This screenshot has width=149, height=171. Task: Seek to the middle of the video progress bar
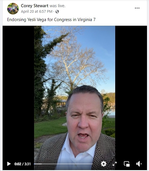tap(63, 164)
